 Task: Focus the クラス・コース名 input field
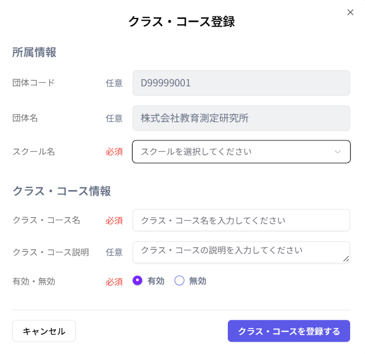(241, 220)
